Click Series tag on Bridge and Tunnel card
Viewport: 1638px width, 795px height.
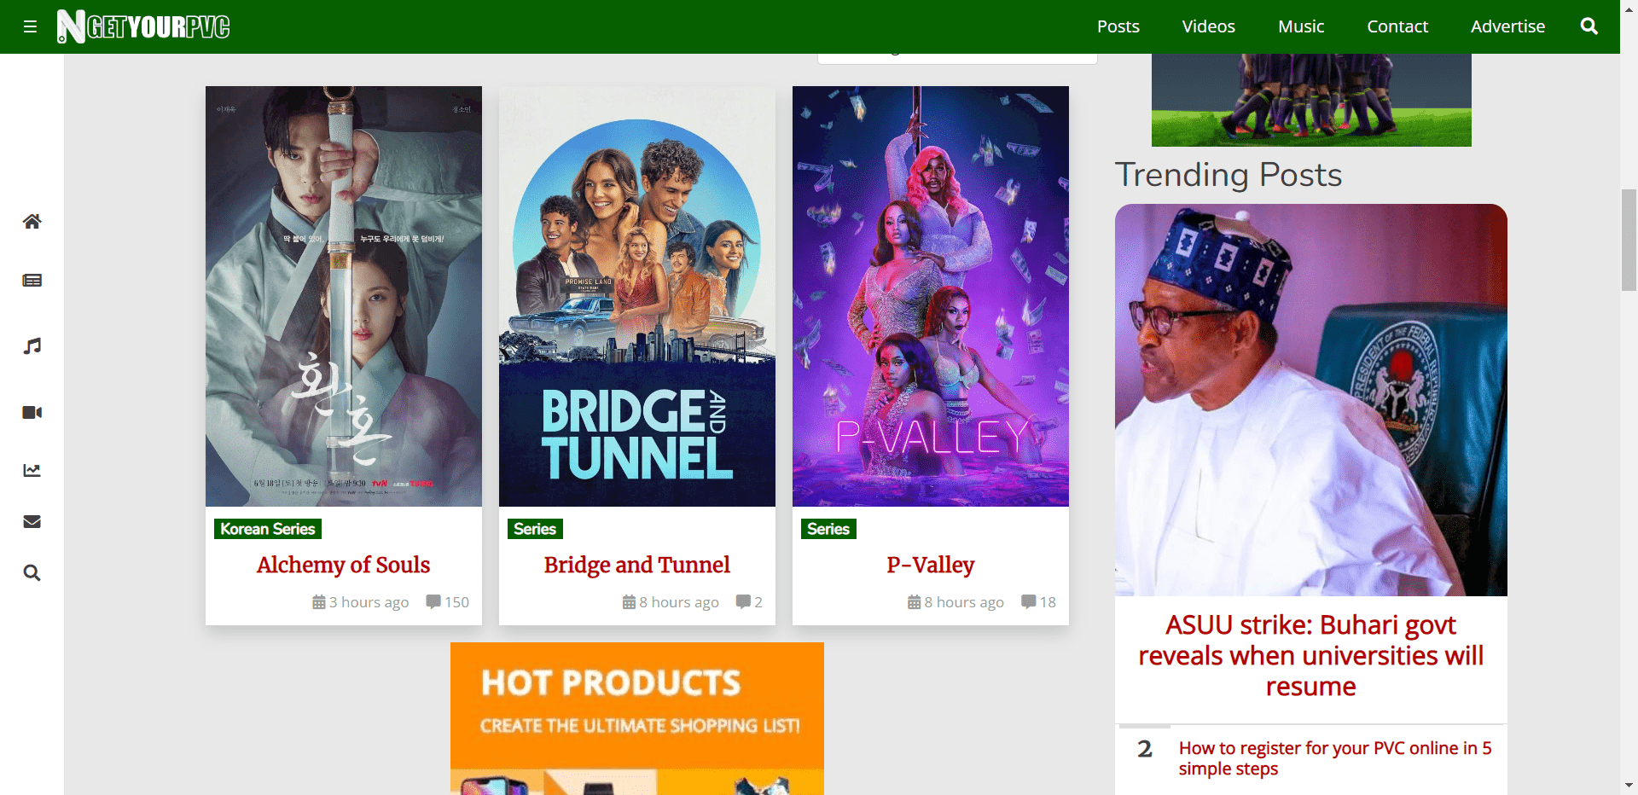(535, 529)
